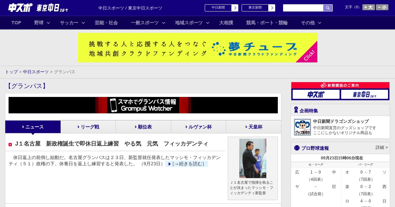Open the 詳細 > details link
Viewport: 395px width, 207px height.
coord(382,148)
